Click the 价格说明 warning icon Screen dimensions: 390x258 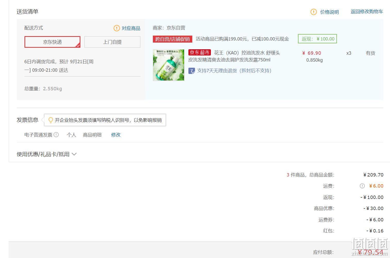coord(313,12)
